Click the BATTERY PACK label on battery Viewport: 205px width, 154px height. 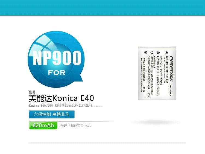[x=170, y=91]
